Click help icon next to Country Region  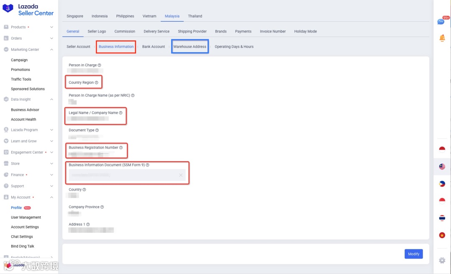(x=96, y=83)
